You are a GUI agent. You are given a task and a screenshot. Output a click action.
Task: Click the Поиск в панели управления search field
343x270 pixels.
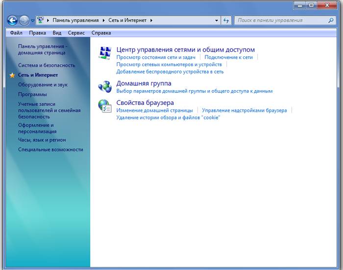pos(279,21)
